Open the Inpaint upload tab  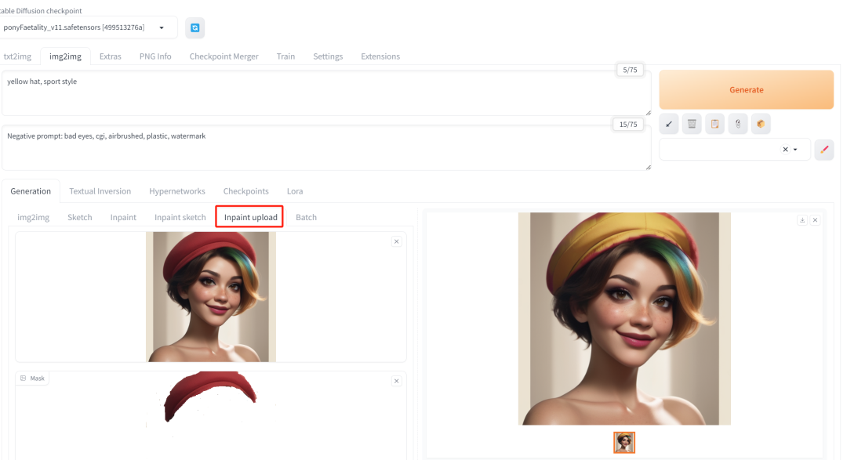(250, 217)
